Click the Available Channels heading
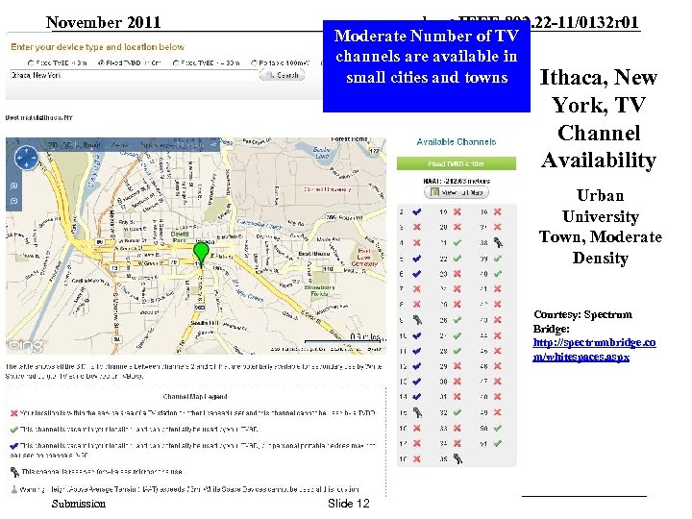Image resolution: width=692 pixels, height=519 pixels. [x=457, y=142]
